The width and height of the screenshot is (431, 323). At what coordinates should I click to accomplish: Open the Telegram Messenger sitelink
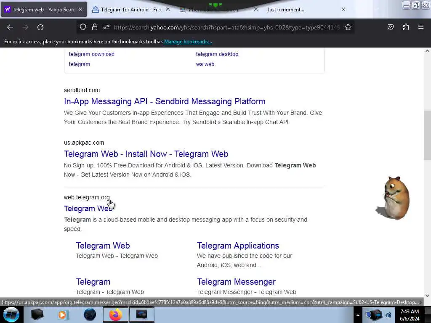coord(237,282)
